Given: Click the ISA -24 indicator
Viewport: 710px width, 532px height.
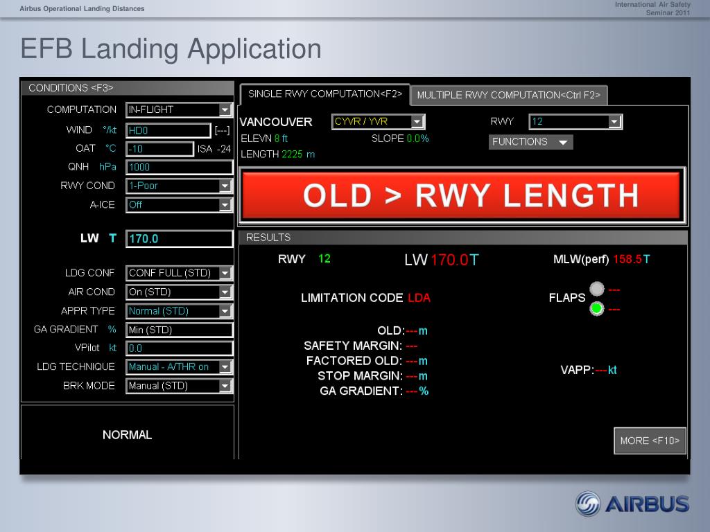Looking at the screenshot, I should (214, 149).
